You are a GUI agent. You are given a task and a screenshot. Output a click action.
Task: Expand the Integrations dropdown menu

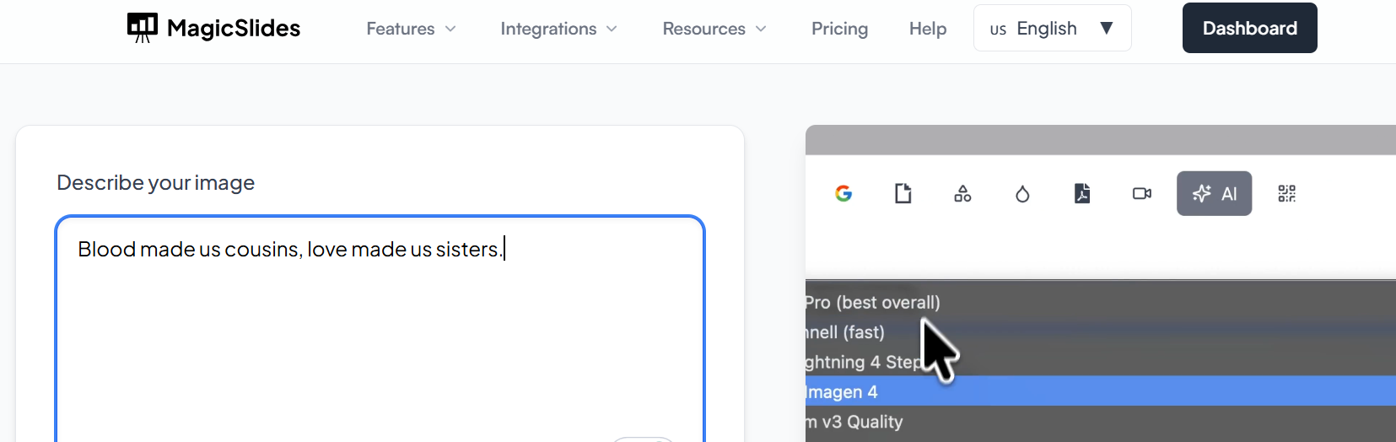[x=558, y=29]
